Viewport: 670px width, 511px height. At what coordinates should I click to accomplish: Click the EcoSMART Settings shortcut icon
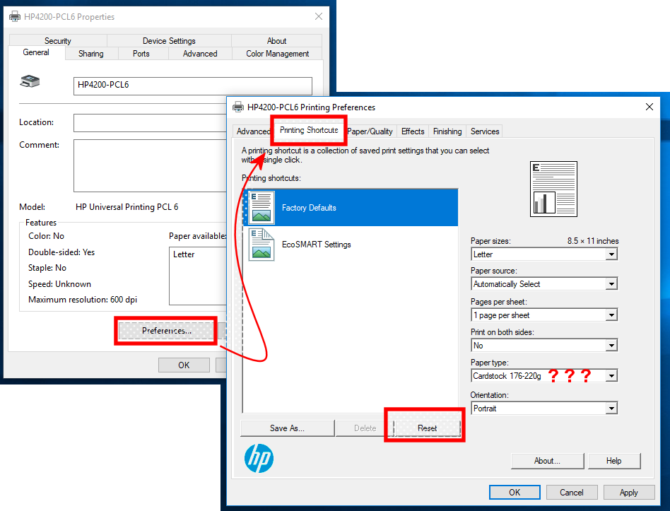tap(261, 245)
